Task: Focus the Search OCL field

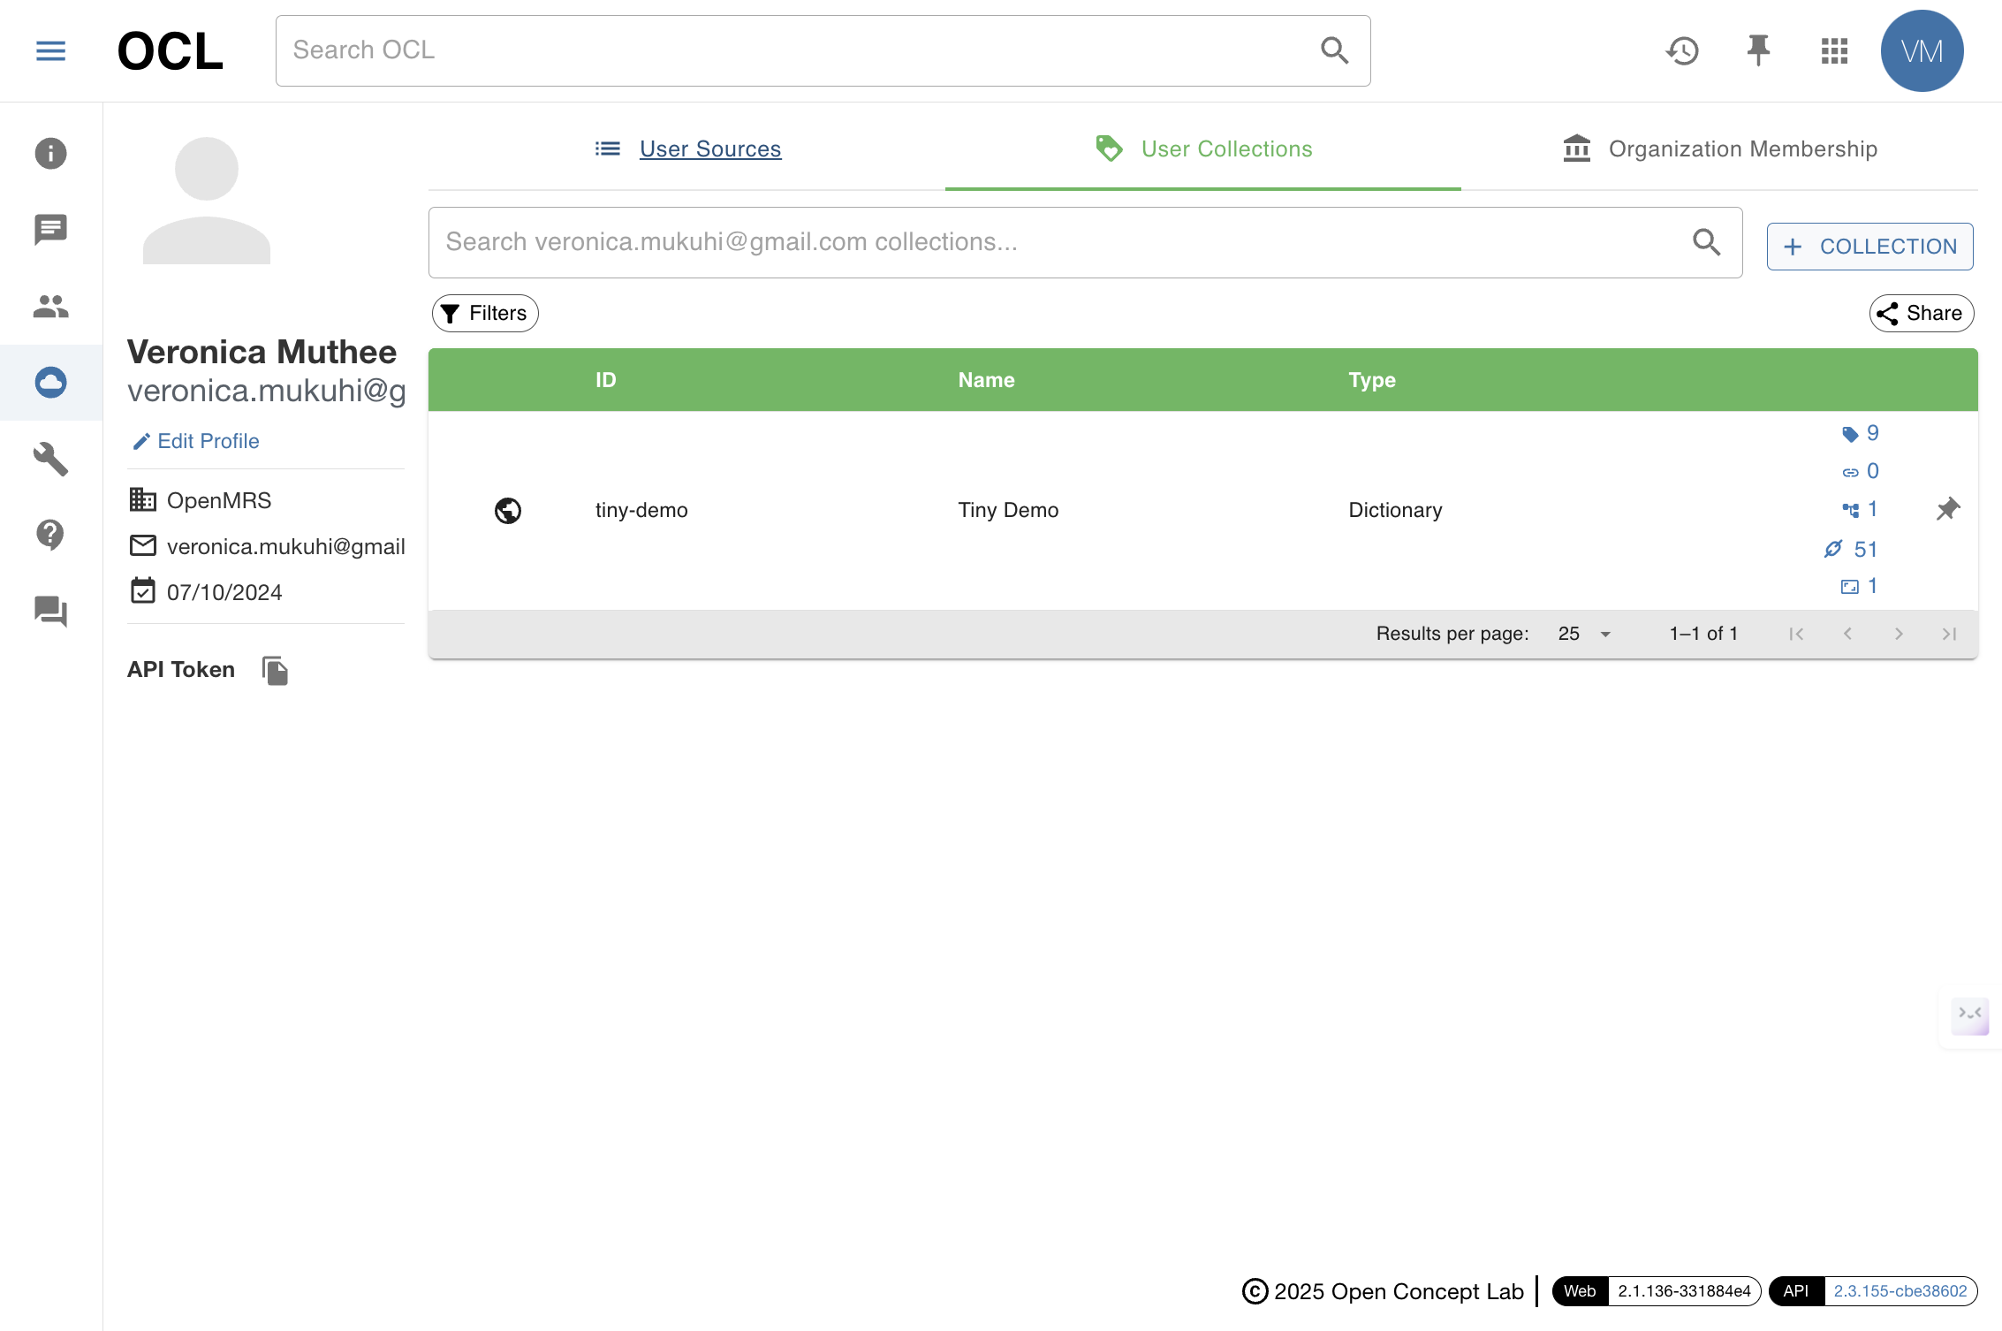Action: [x=823, y=50]
